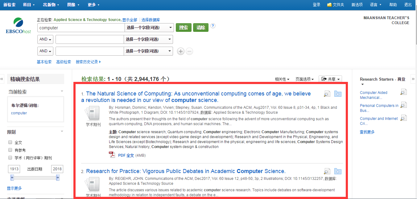Collapse right panel using double arrow
The width and height of the screenshot is (417, 199).
click(x=413, y=79)
